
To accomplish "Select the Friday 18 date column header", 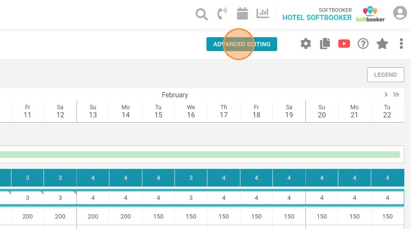I will (x=256, y=111).
